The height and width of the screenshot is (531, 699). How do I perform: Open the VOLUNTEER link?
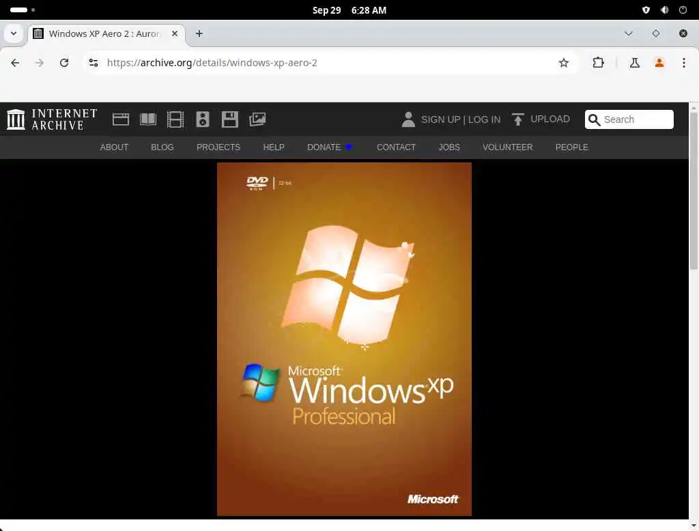(507, 147)
